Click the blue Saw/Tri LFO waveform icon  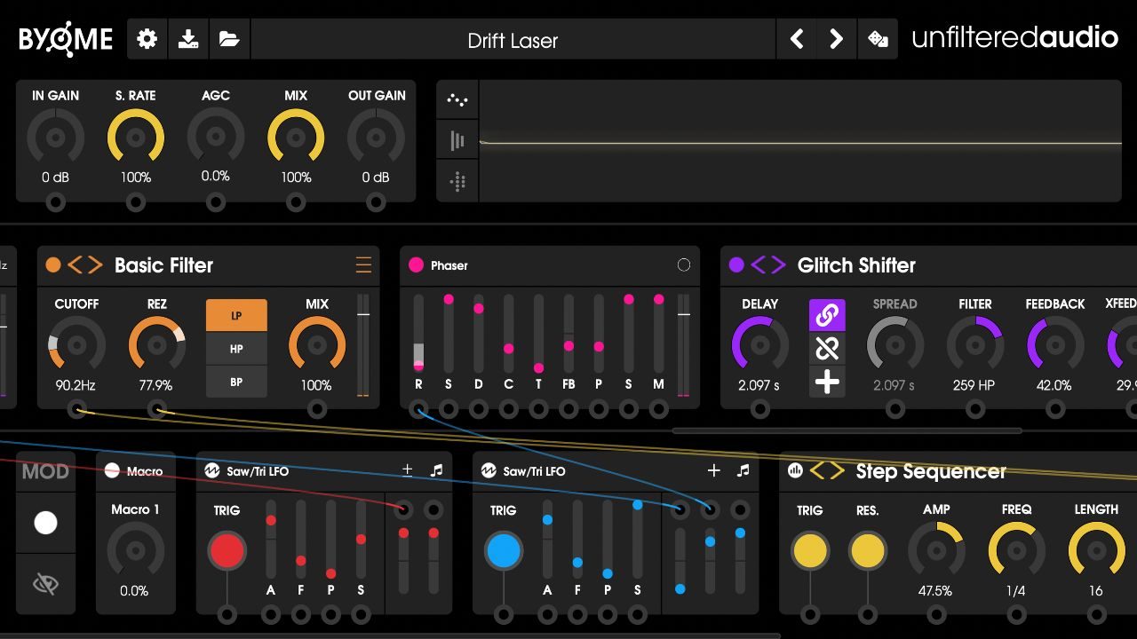pos(489,470)
